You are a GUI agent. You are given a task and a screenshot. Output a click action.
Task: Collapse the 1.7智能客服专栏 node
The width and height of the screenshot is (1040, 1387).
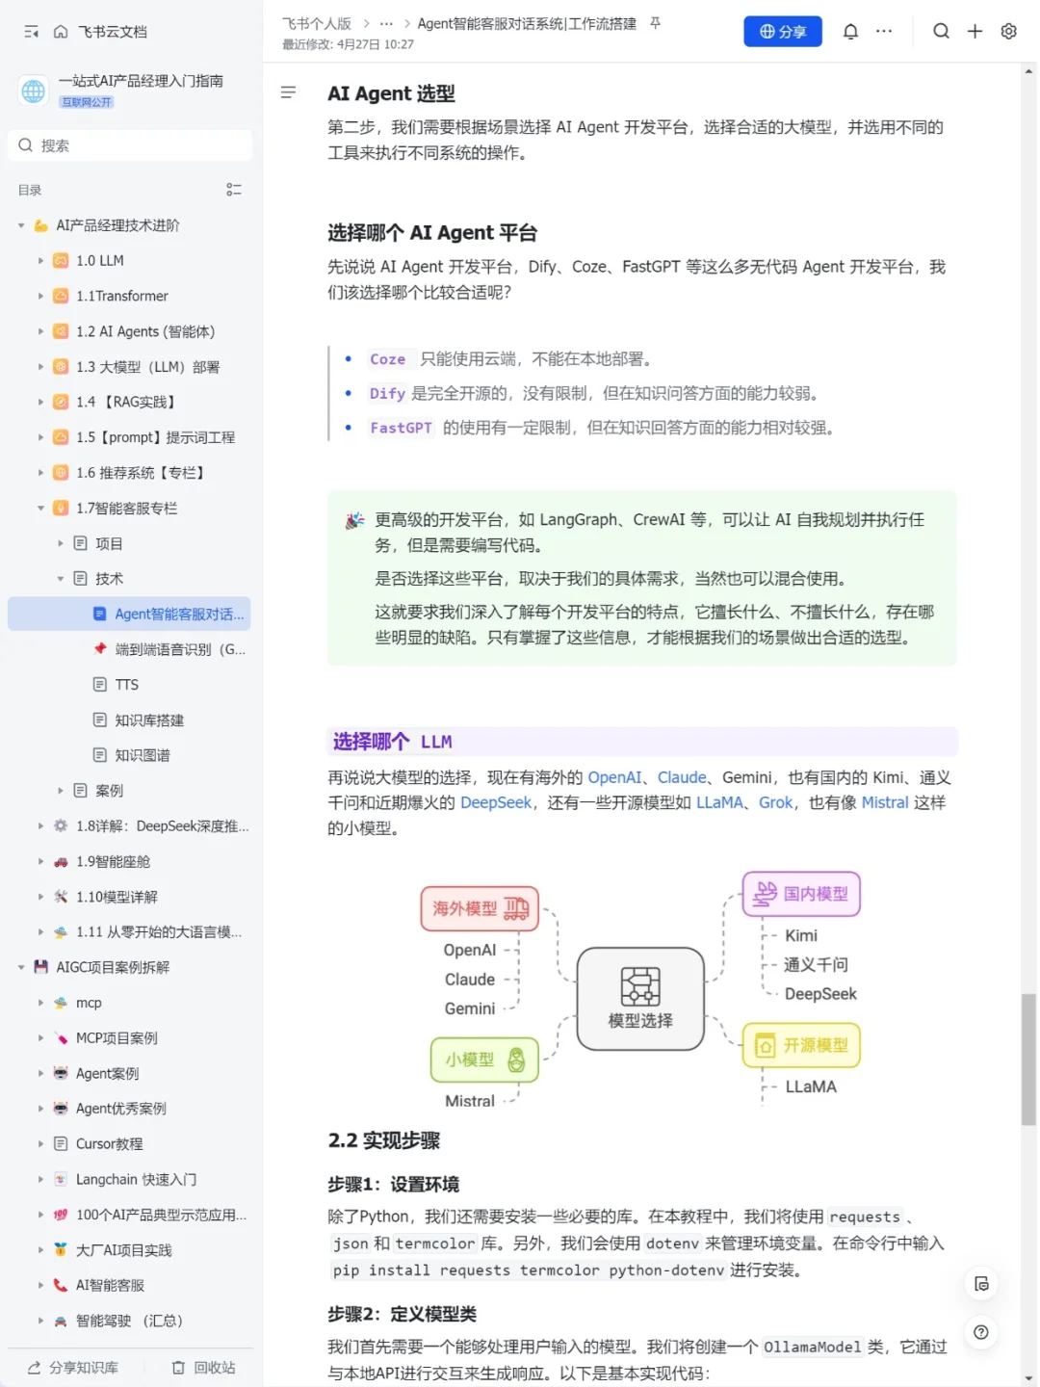pyautogui.click(x=40, y=509)
